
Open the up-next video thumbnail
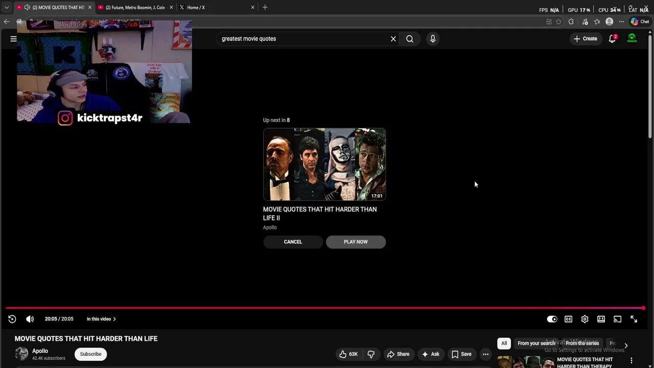coord(324,164)
